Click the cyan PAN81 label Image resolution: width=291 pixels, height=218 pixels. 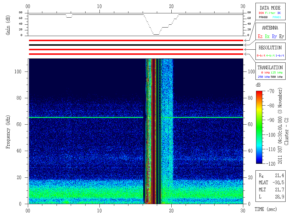[277, 17]
